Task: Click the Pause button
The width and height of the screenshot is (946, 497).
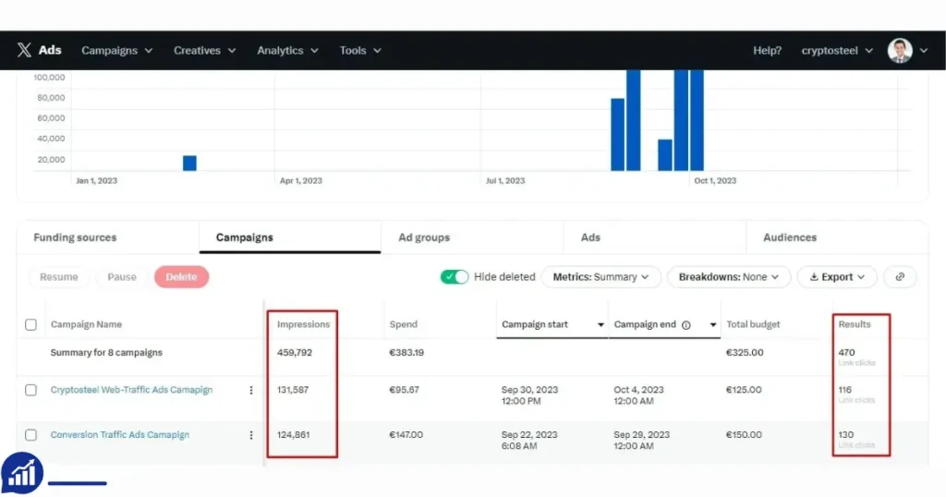Action: [x=122, y=277]
